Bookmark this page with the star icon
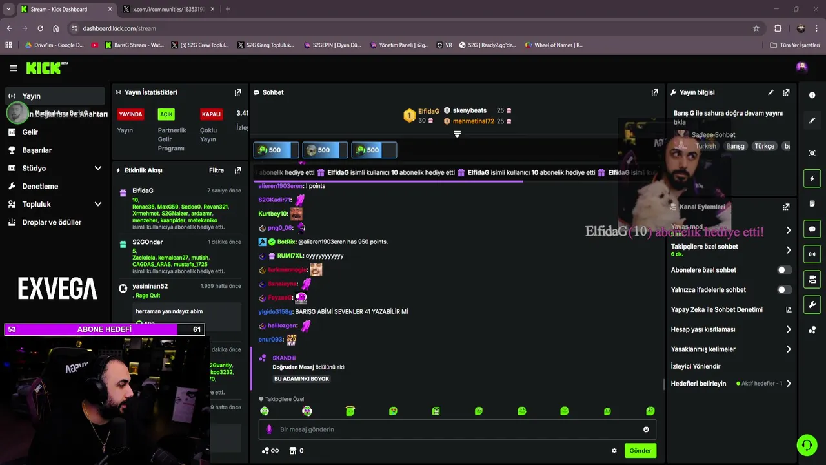826x465 pixels. pyautogui.click(x=756, y=28)
